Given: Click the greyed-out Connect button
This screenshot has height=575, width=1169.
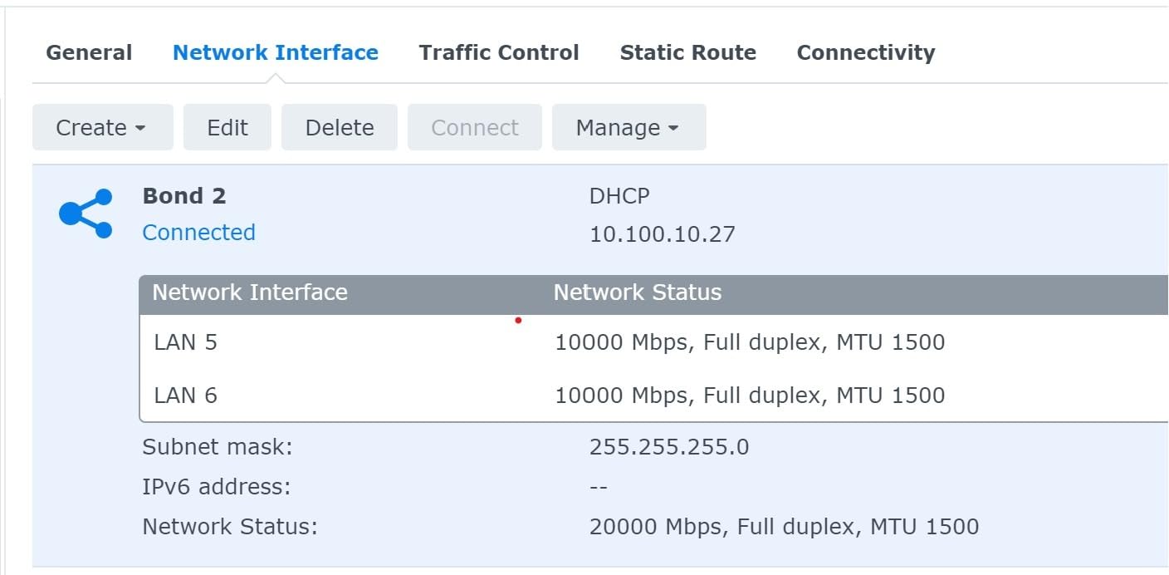Looking at the screenshot, I should [474, 128].
